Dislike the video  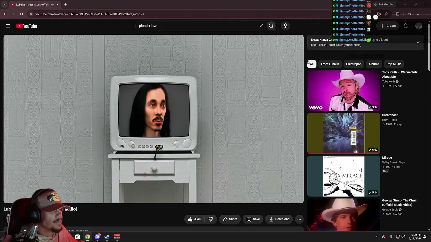pyautogui.click(x=211, y=219)
